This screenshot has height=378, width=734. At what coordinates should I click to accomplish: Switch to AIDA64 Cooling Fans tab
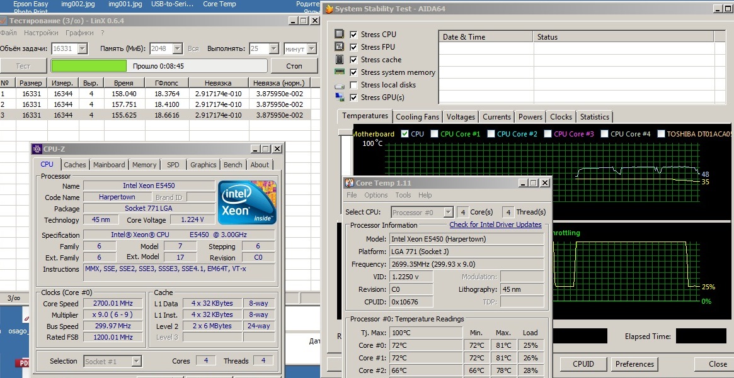point(418,117)
